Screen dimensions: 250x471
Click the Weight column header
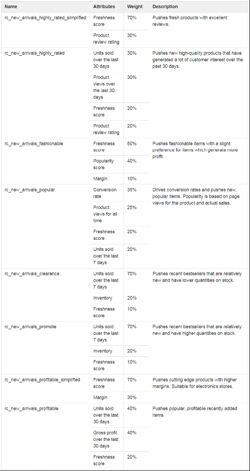(x=135, y=7)
